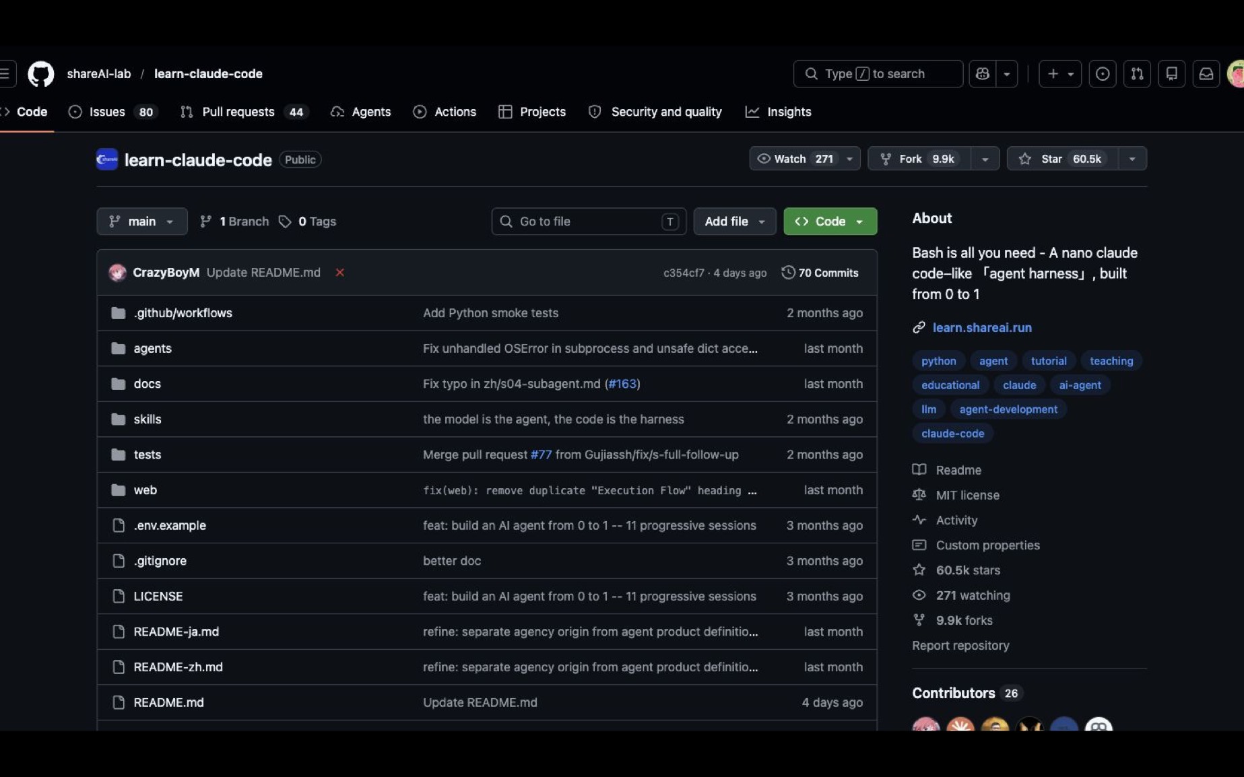Viewport: 1244px width, 777px height.
Task: Open the shareAI-lab organization link
Action: point(99,74)
